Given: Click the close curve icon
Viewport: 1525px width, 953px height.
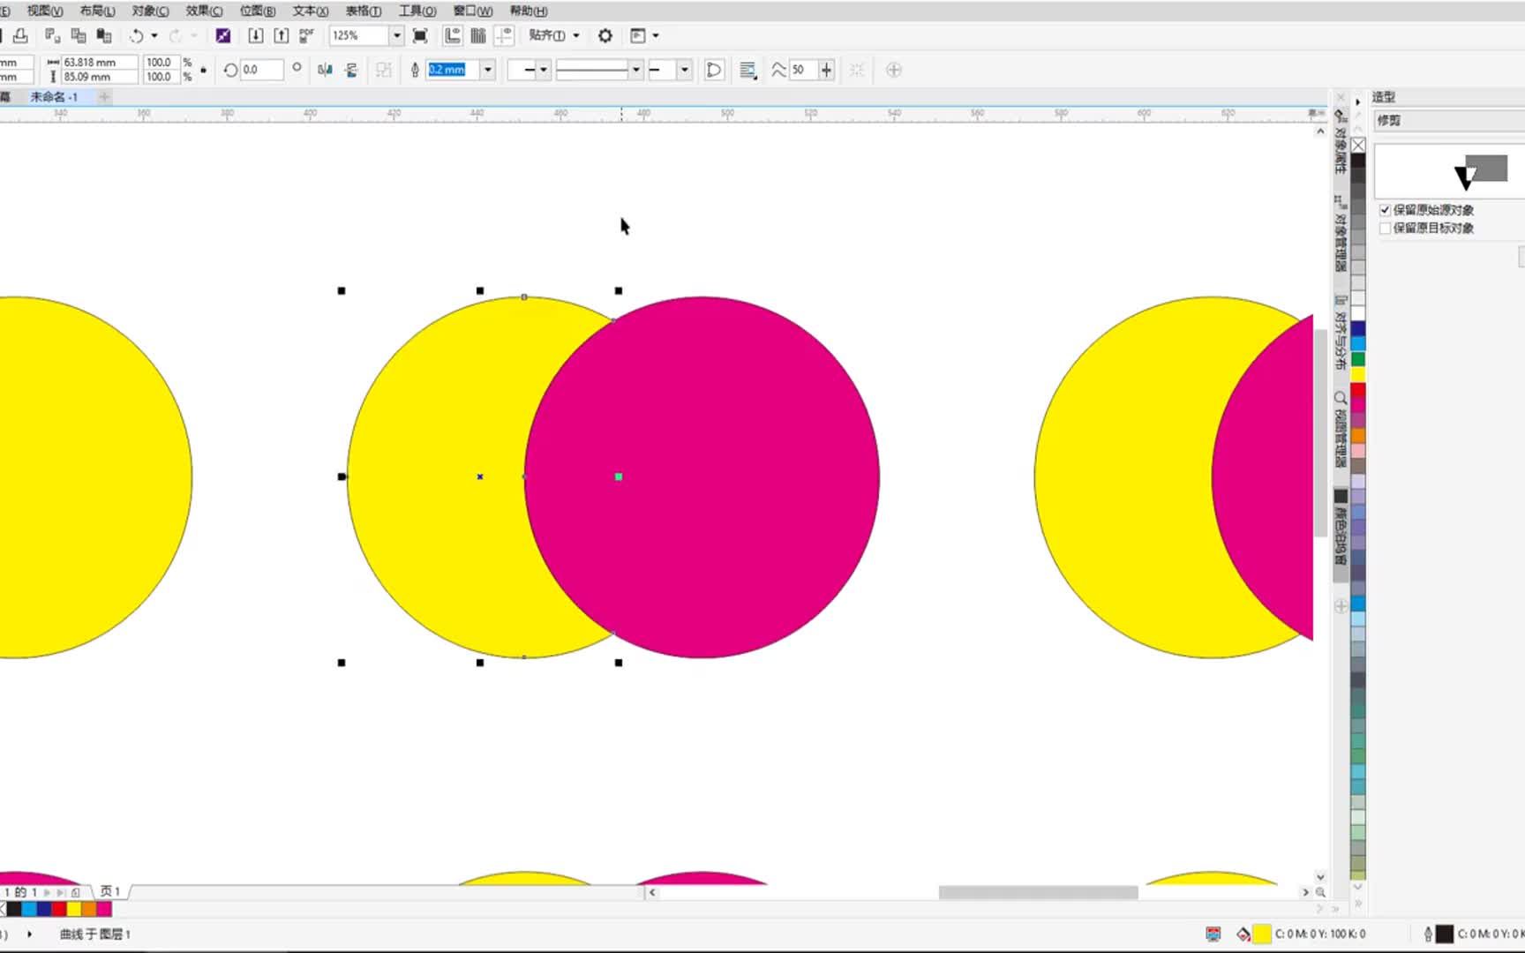Looking at the screenshot, I should pyautogui.click(x=714, y=70).
